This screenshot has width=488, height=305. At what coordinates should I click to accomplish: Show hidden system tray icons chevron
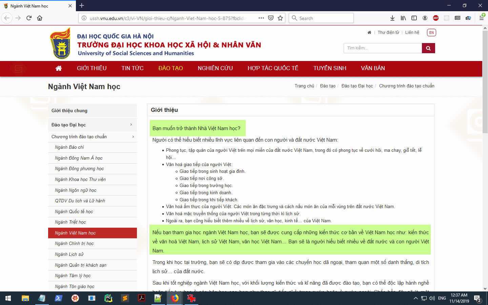point(416,299)
